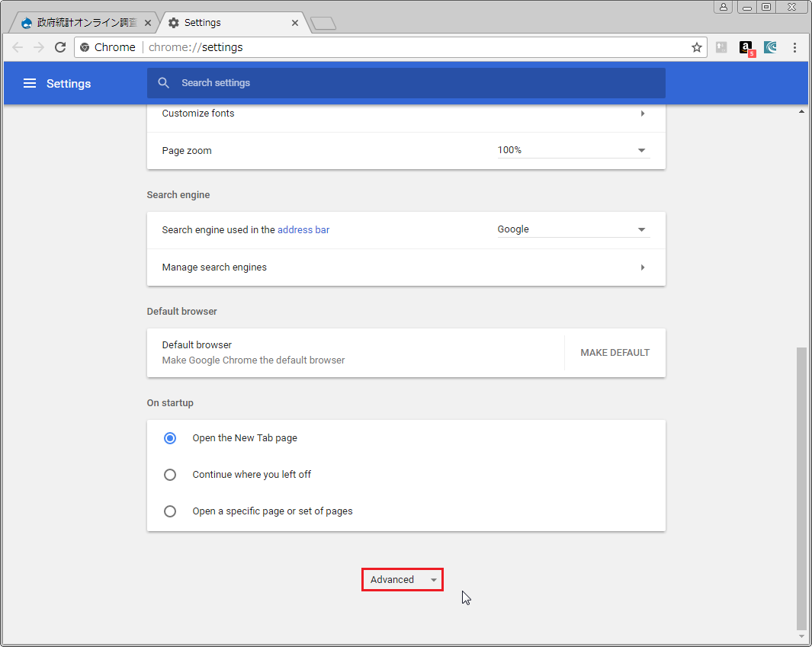The height and width of the screenshot is (647, 812).
Task: Choose Open a specific page or set of pages
Action: pyautogui.click(x=170, y=511)
